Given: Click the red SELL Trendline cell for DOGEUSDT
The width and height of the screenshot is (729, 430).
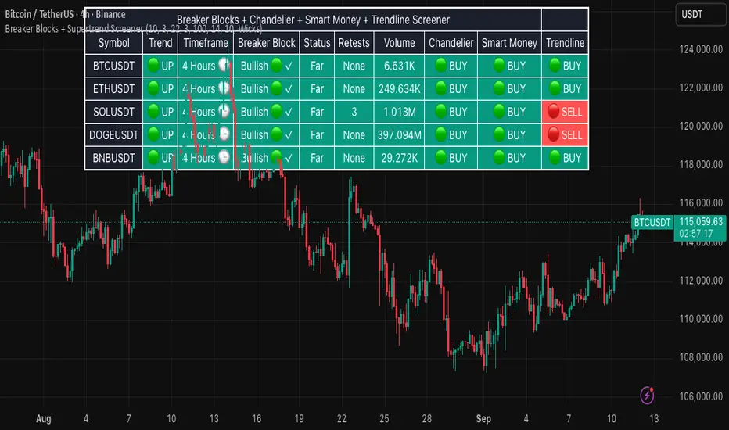Looking at the screenshot, I should 566,134.
